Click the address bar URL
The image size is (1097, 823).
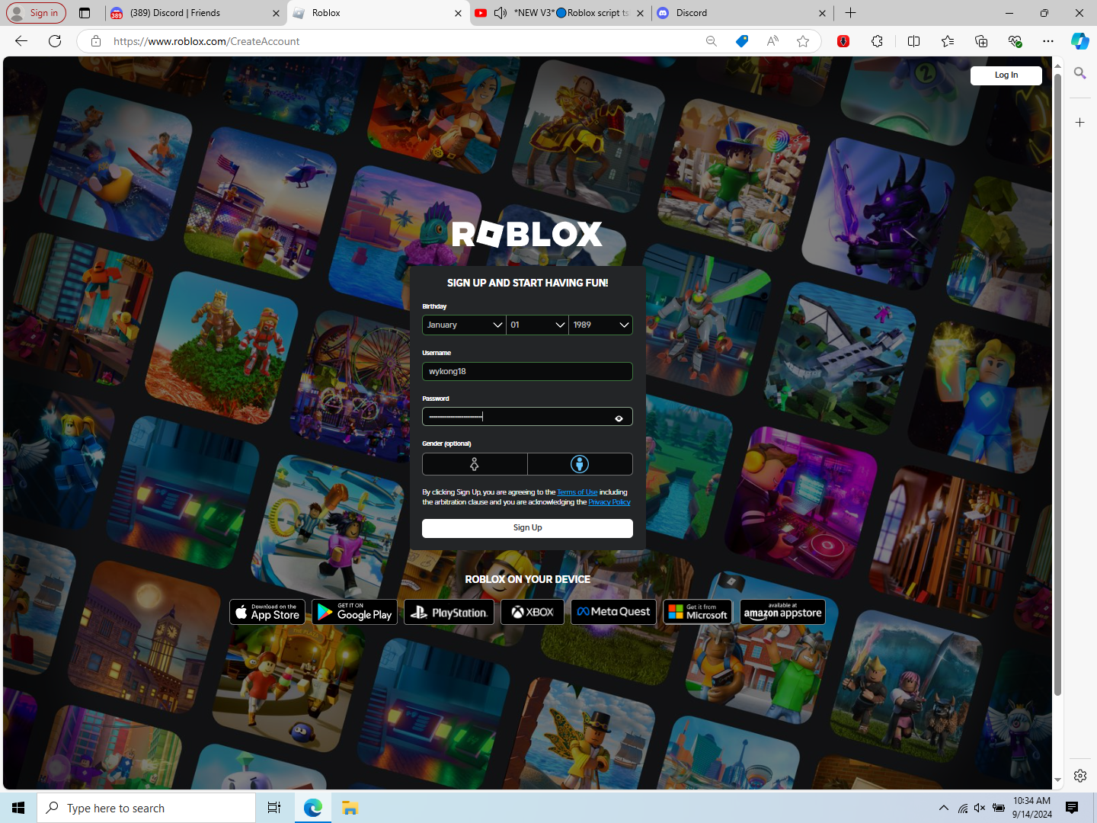pyautogui.click(x=206, y=41)
